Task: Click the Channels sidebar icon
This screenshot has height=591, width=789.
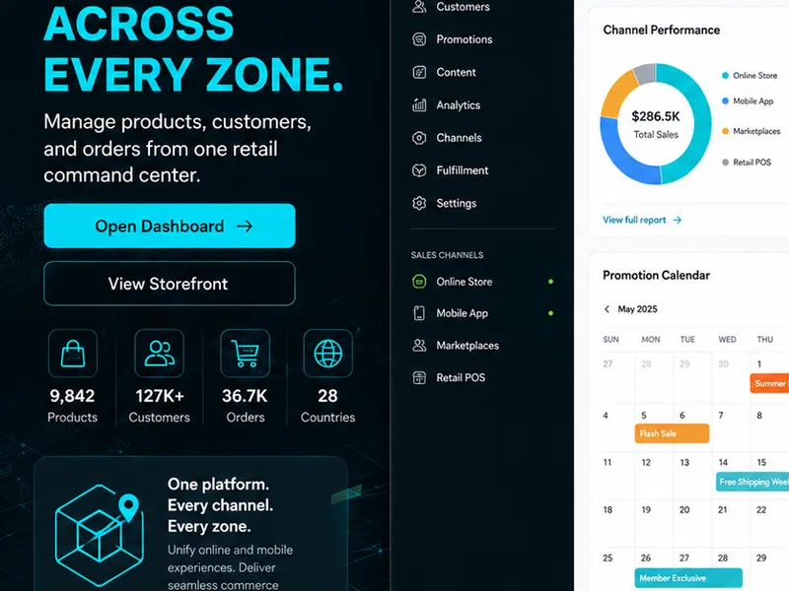Action: 419,138
